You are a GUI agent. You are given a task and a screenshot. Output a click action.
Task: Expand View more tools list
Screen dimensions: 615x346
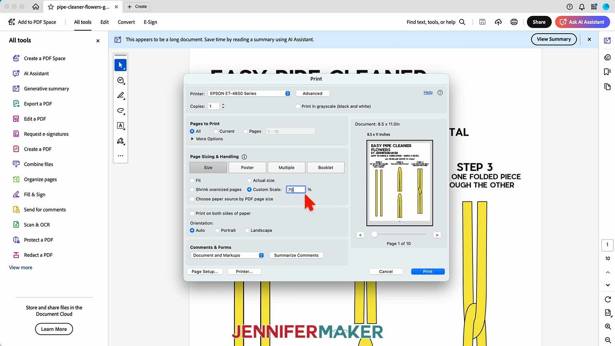21,268
